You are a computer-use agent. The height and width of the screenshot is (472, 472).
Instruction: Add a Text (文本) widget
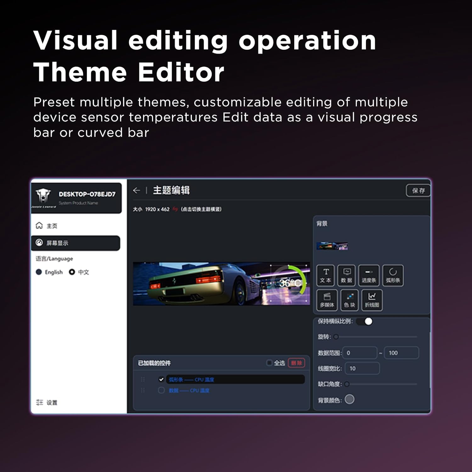click(x=326, y=275)
